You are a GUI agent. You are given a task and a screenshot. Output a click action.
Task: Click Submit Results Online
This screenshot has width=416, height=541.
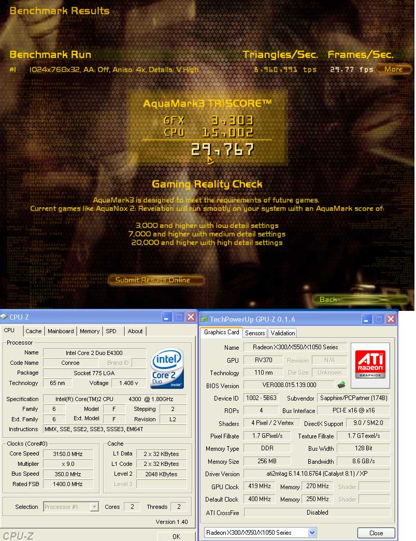[156, 280]
